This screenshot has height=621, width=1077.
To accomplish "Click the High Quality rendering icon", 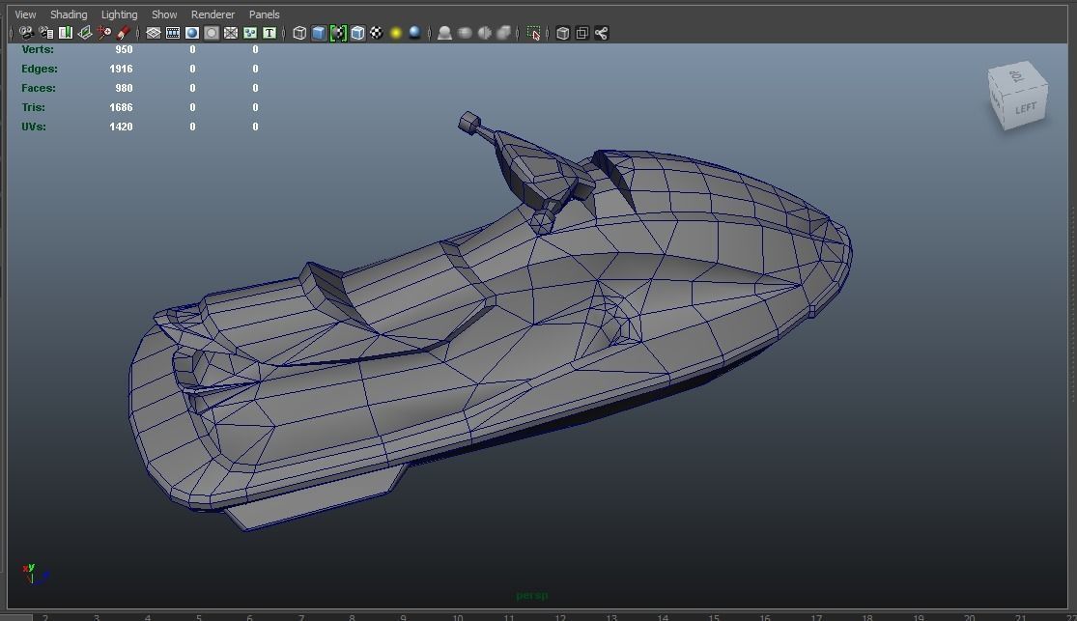I will [x=444, y=33].
